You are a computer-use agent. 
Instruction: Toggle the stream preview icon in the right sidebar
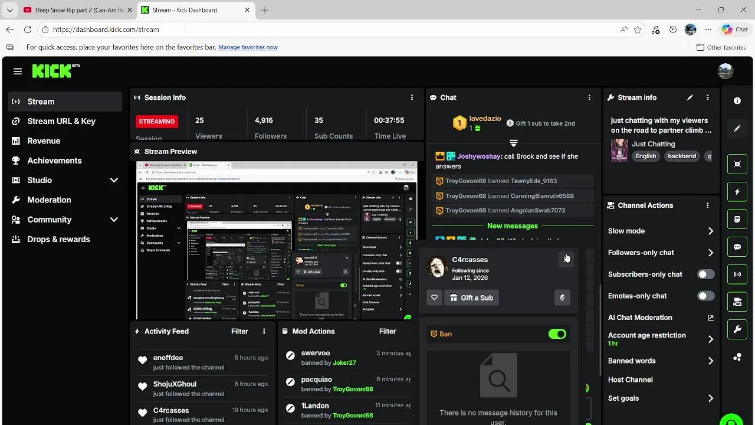737,164
